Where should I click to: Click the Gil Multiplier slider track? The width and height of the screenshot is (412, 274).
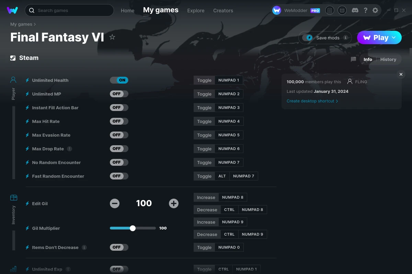point(133,228)
